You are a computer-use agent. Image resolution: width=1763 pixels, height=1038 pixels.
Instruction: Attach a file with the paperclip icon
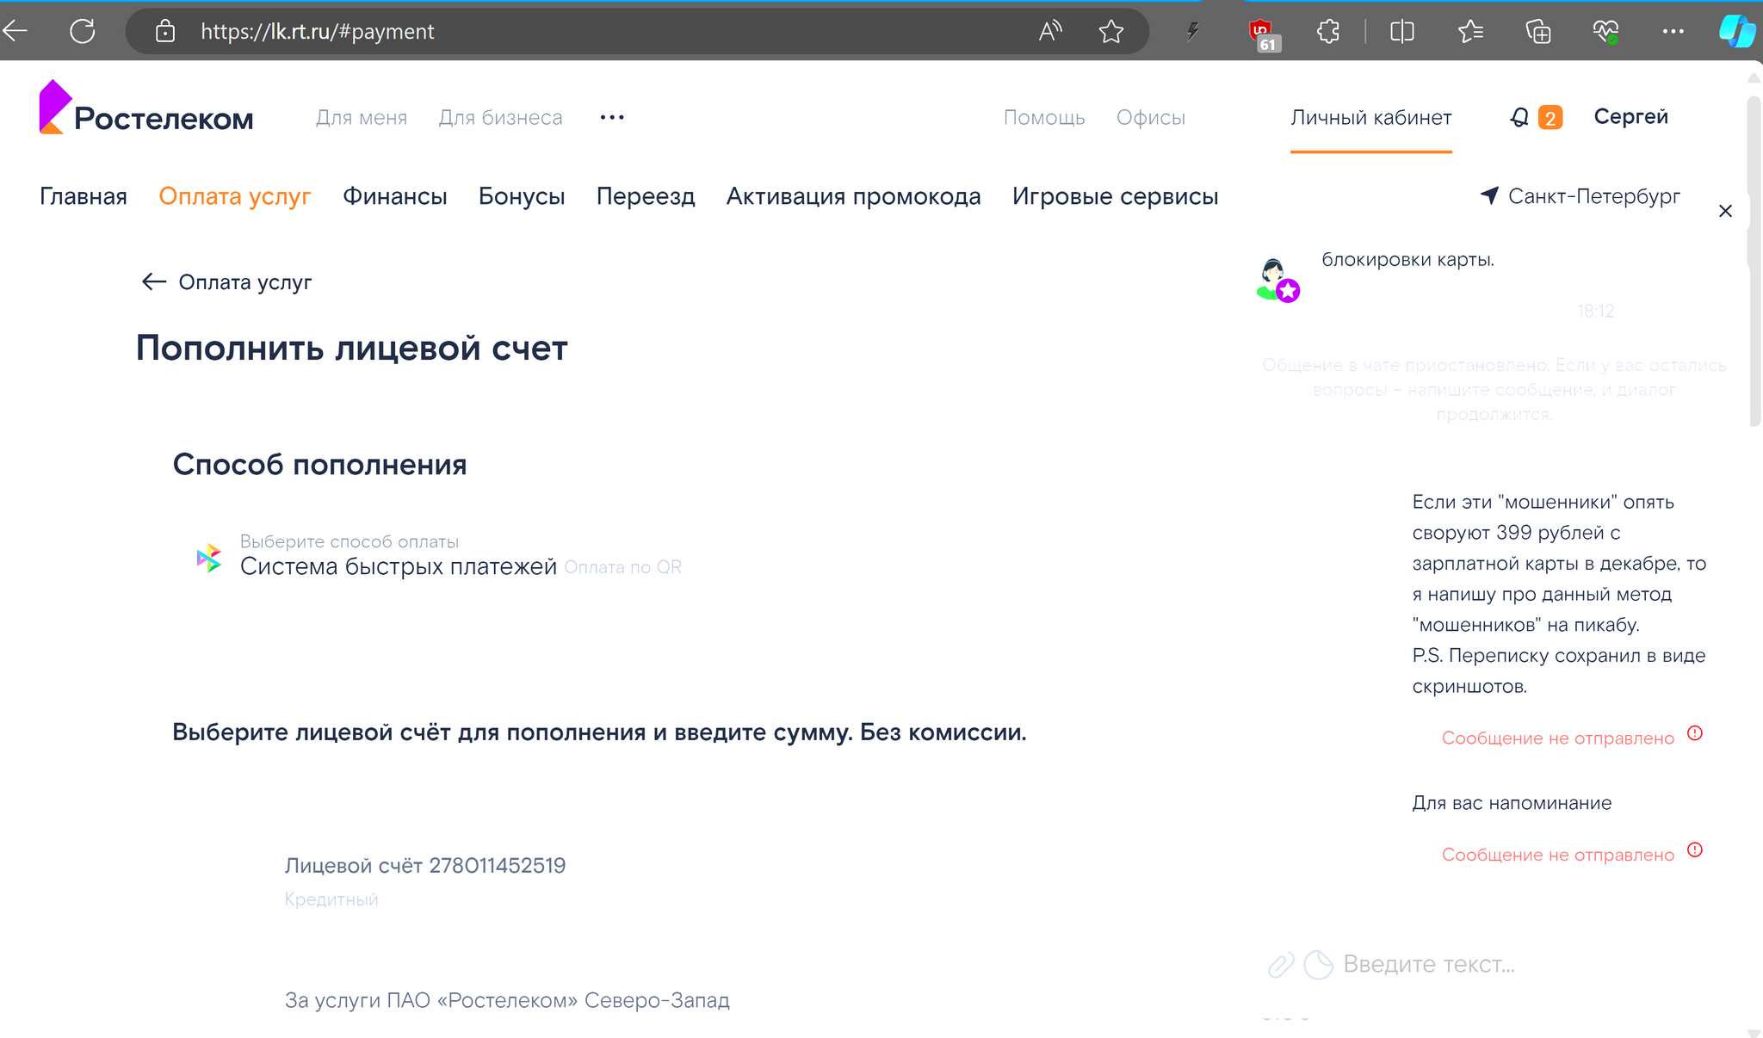click(1281, 965)
